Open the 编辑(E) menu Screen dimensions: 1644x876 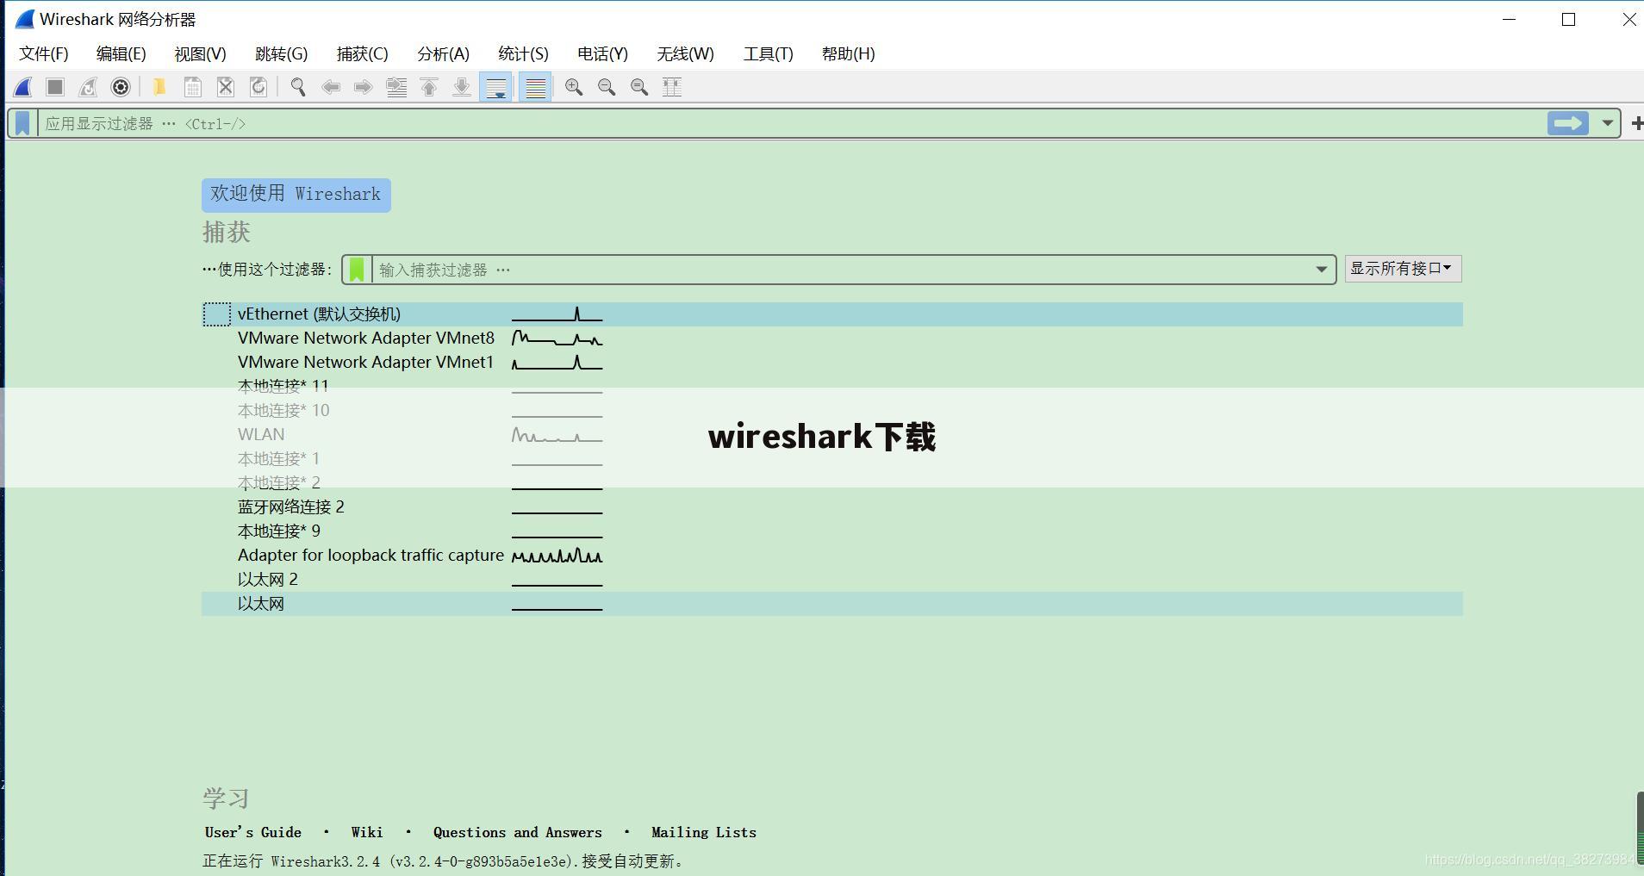click(121, 54)
